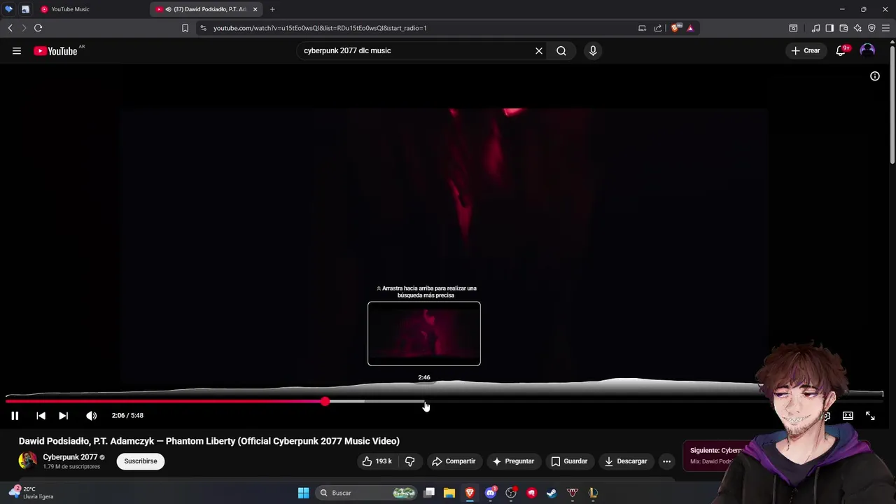Start voice search with microphone icon
Viewport: 896px width, 504px height.
tap(593, 50)
